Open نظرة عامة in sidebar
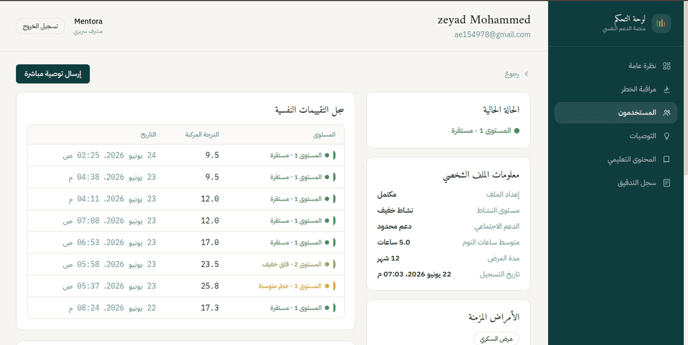 [615, 66]
